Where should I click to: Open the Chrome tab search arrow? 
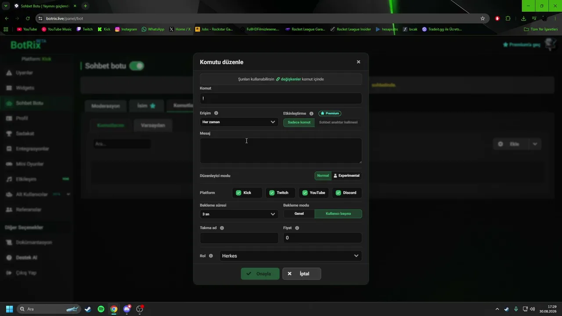point(6,6)
